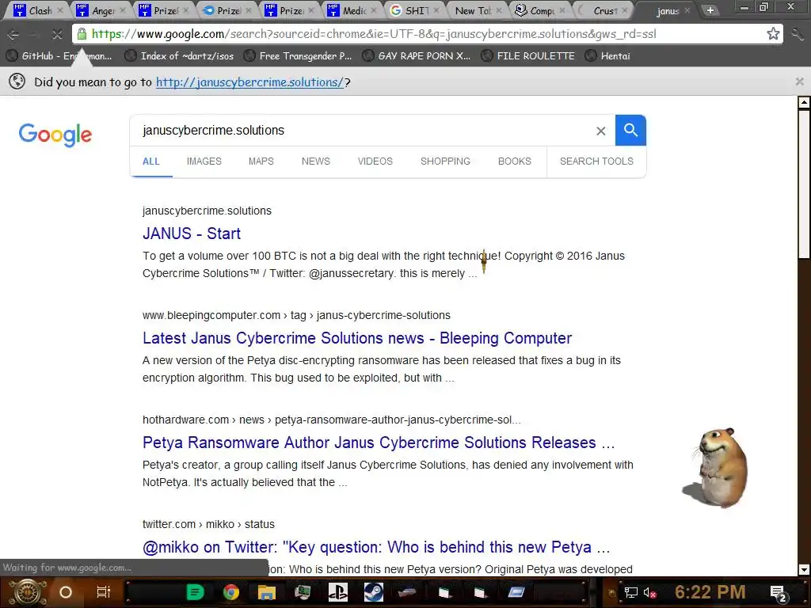Launch the PlayStation app from the taskbar

(x=337, y=592)
